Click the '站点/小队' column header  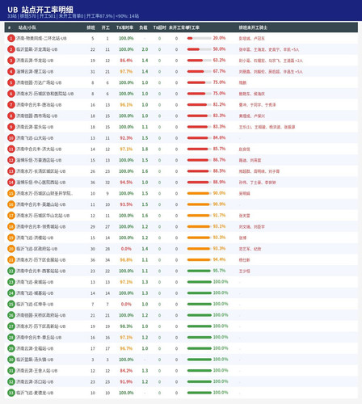[27, 27]
